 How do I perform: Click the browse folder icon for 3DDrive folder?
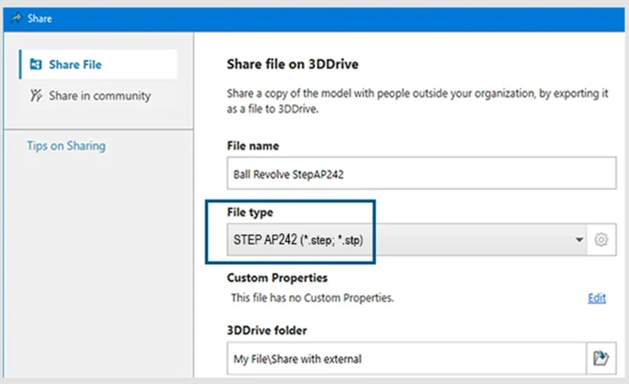click(601, 359)
